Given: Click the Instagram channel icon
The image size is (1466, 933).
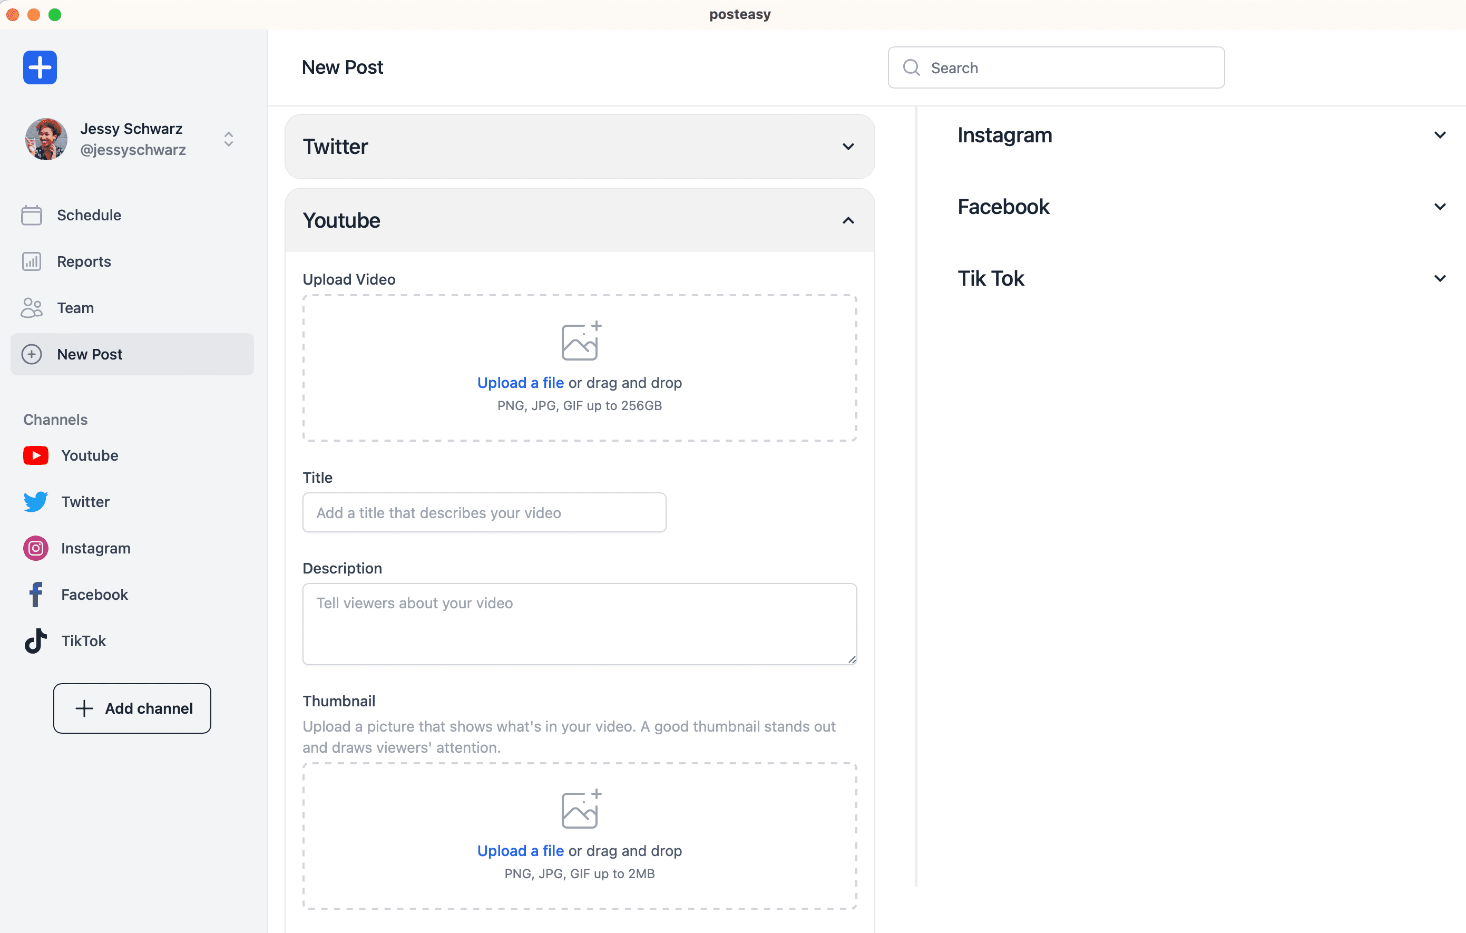Looking at the screenshot, I should 36,548.
